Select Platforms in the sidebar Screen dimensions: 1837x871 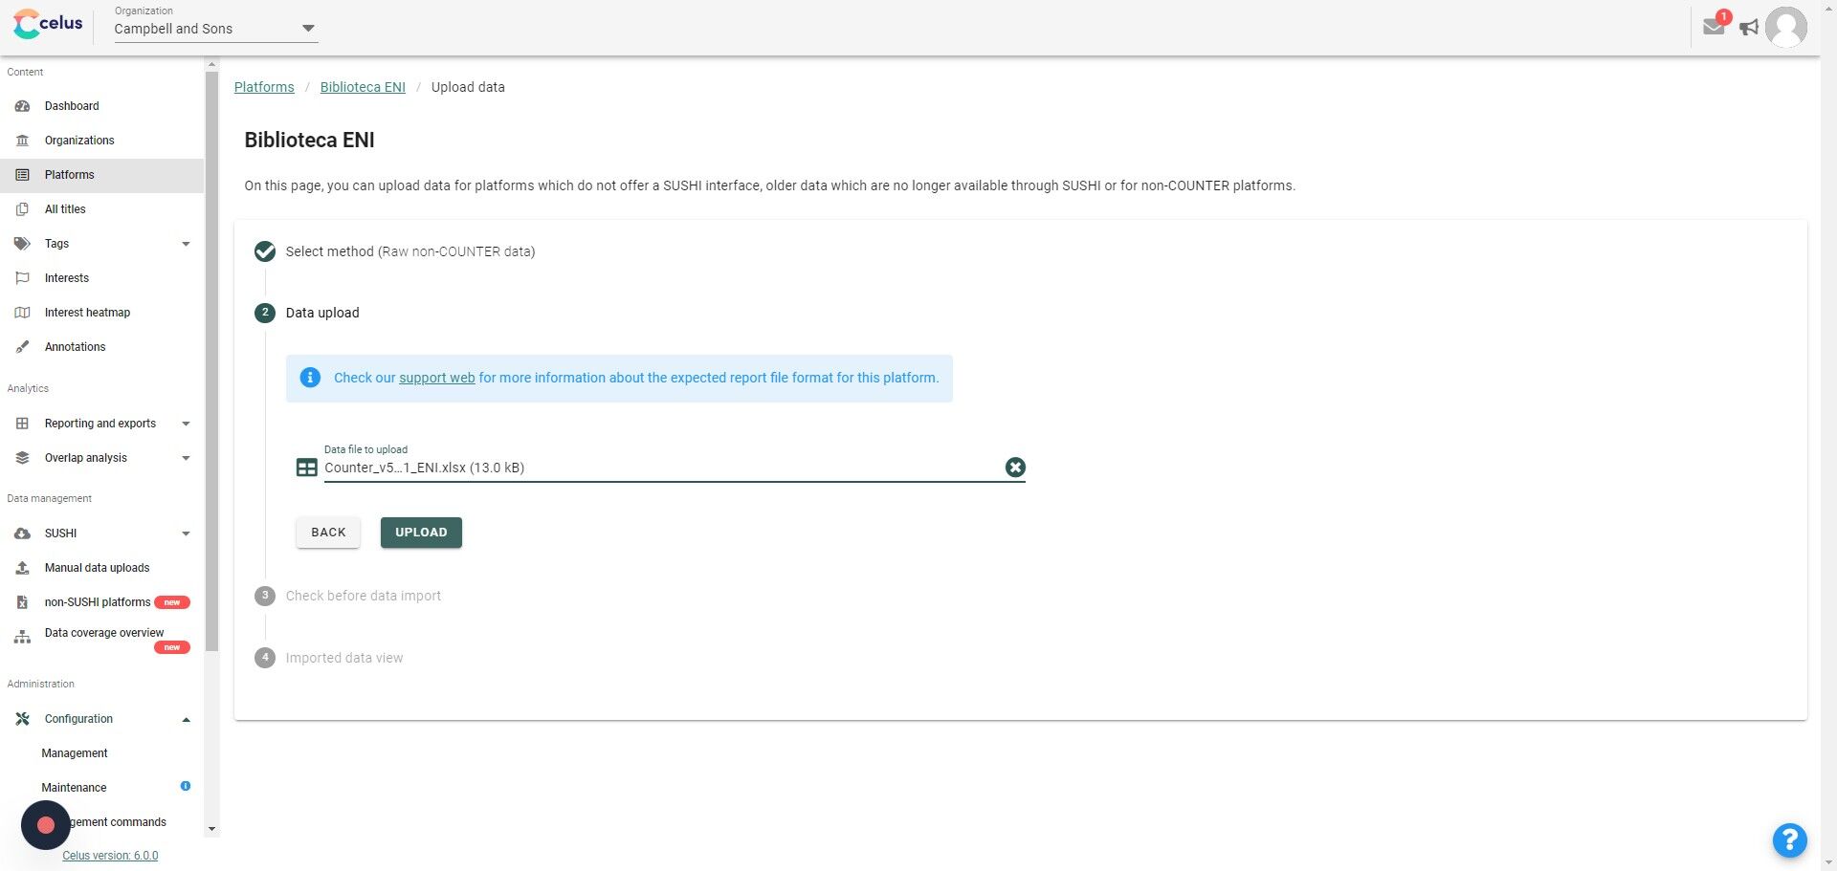pyautogui.click(x=101, y=175)
